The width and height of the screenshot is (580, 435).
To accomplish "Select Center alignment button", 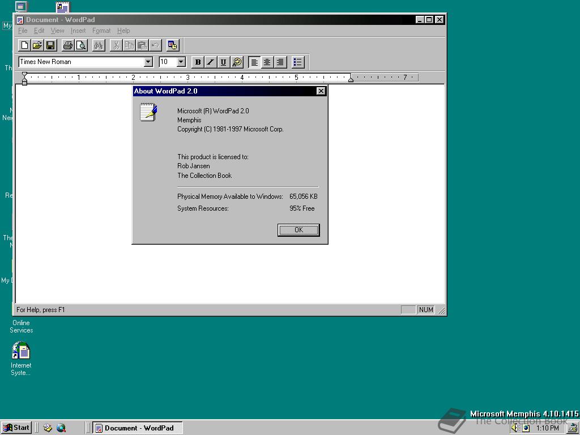I will coord(267,62).
